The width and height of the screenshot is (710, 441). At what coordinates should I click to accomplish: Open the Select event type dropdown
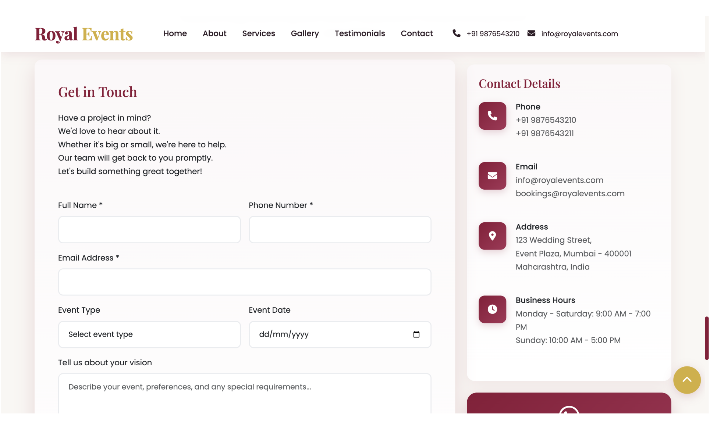(x=149, y=334)
